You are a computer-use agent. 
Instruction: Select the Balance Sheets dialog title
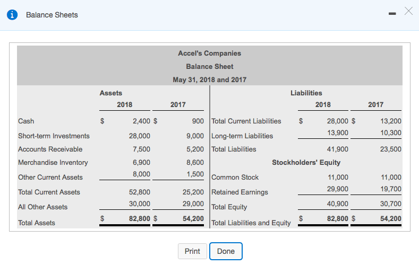pyautogui.click(x=52, y=15)
